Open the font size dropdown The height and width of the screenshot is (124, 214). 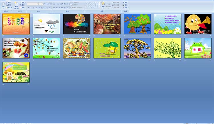43,4
